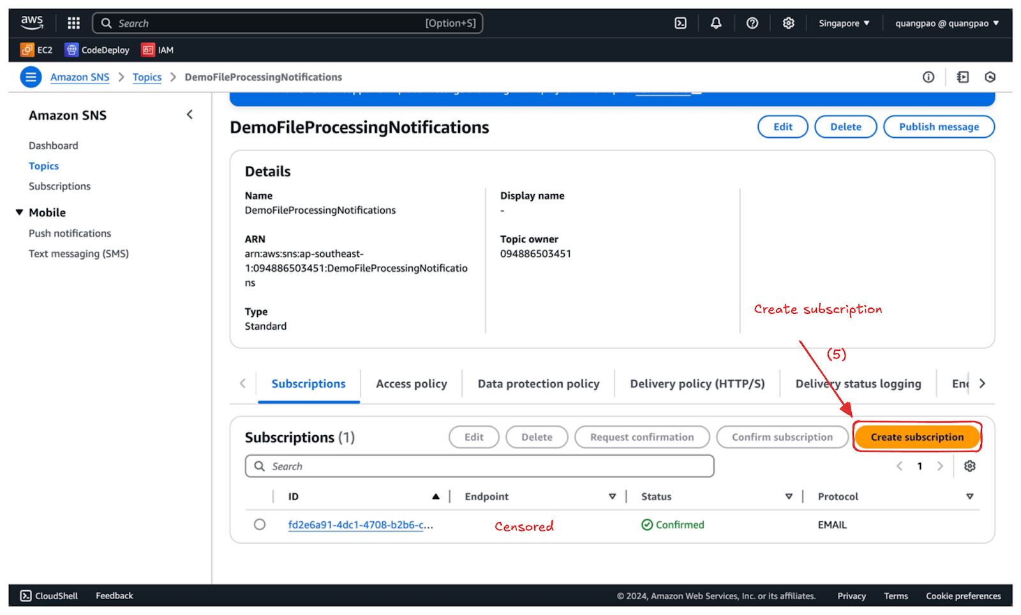
Task: Select the fd2e6a91 subscription radio button
Action: [x=260, y=524]
